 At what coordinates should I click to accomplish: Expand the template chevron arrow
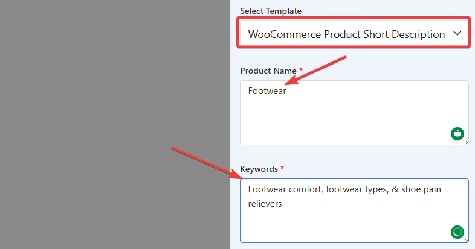point(457,34)
